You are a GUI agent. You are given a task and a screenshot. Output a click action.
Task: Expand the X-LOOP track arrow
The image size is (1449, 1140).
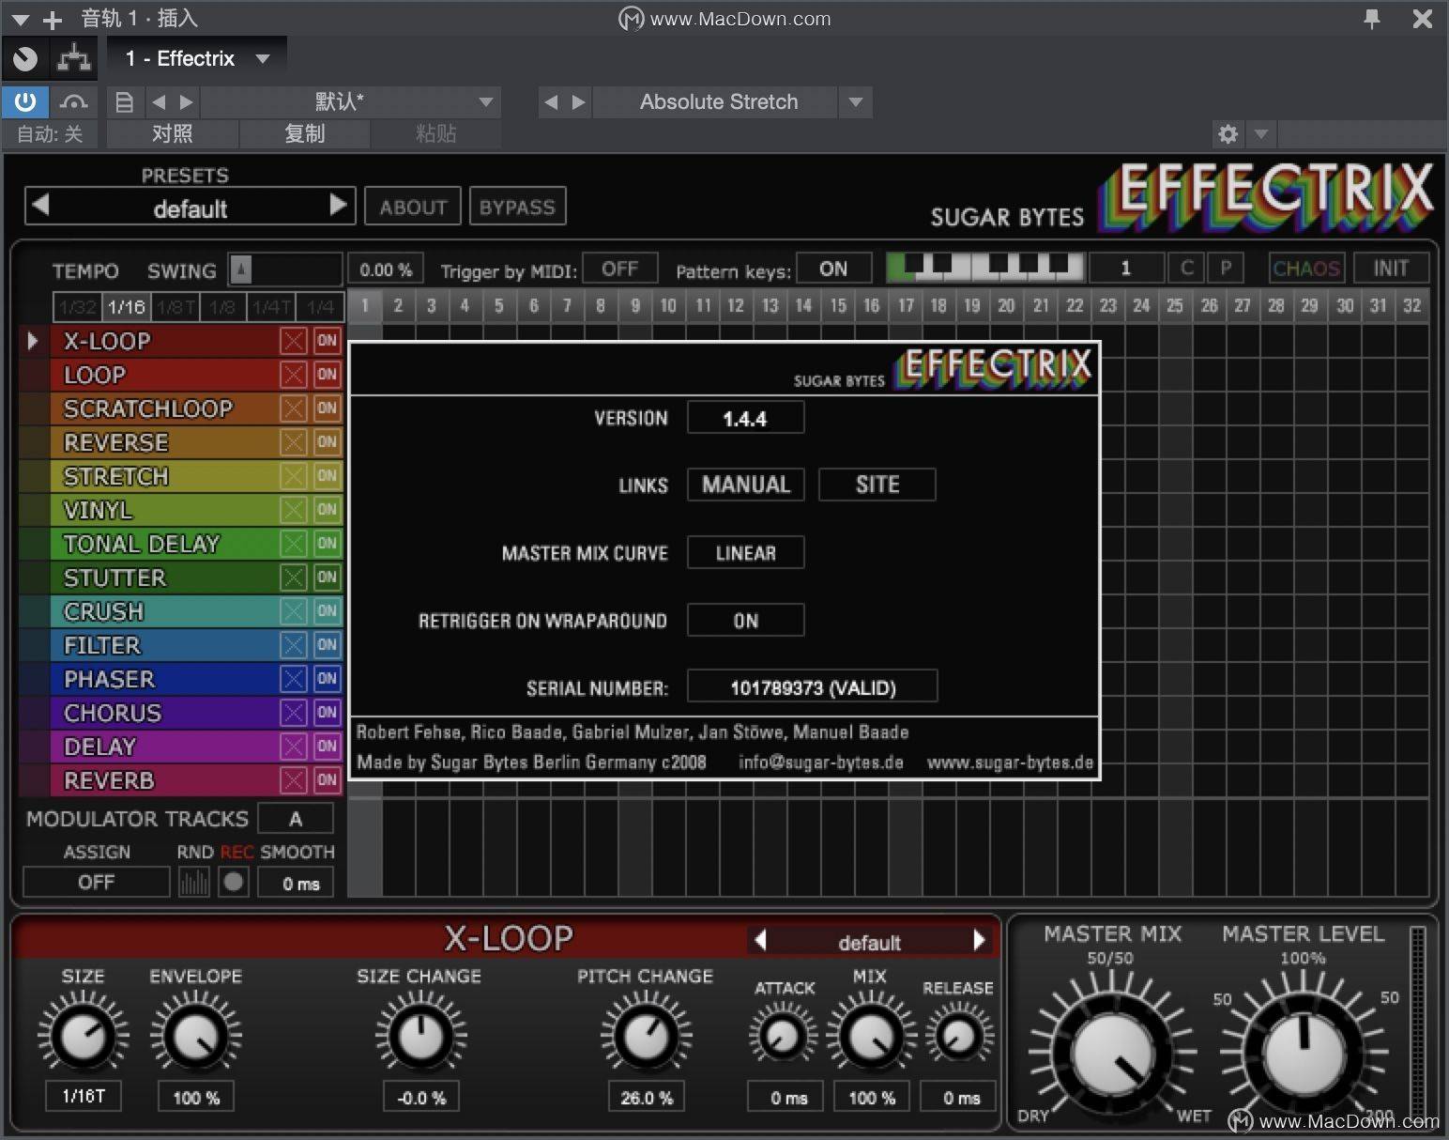[32, 341]
